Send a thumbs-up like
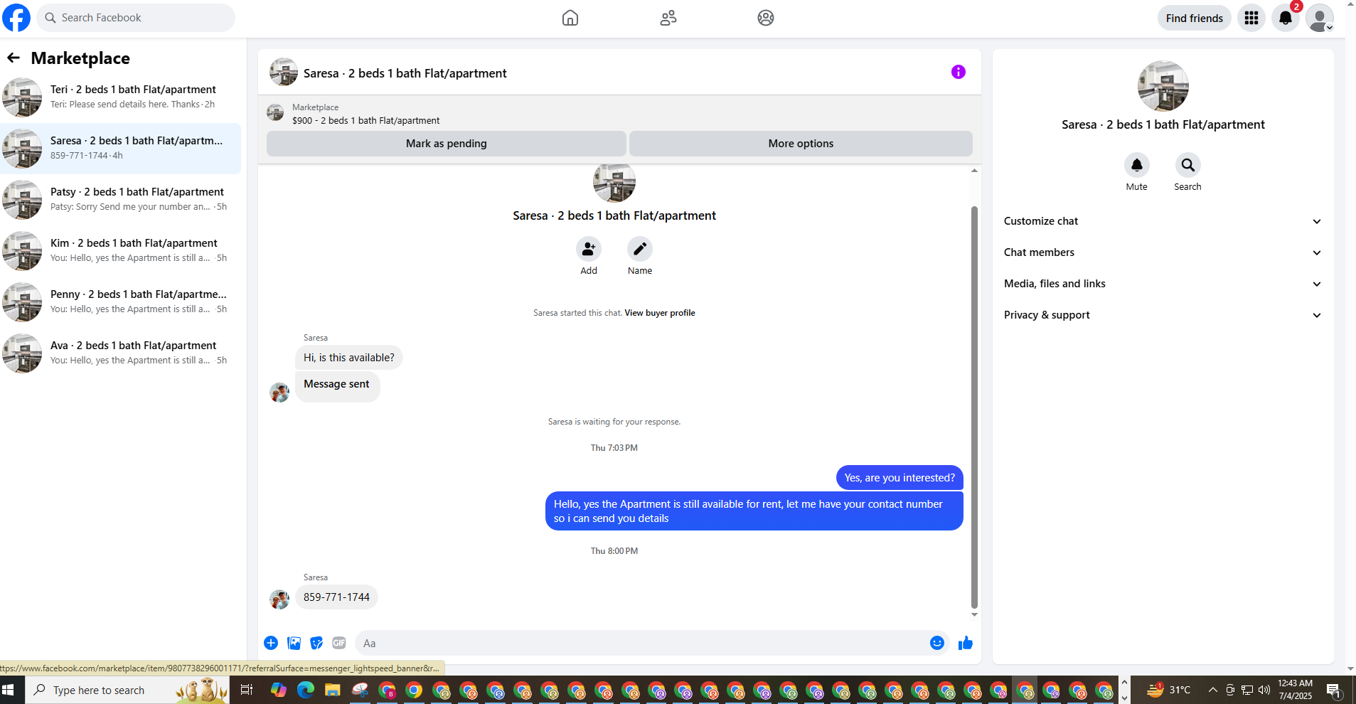Image resolution: width=1356 pixels, height=704 pixels. (966, 643)
